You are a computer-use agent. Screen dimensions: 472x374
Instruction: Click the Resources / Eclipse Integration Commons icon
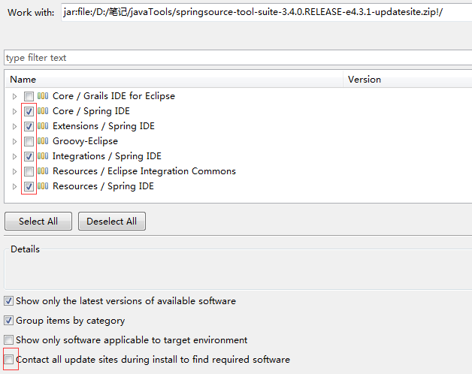point(43,171)
